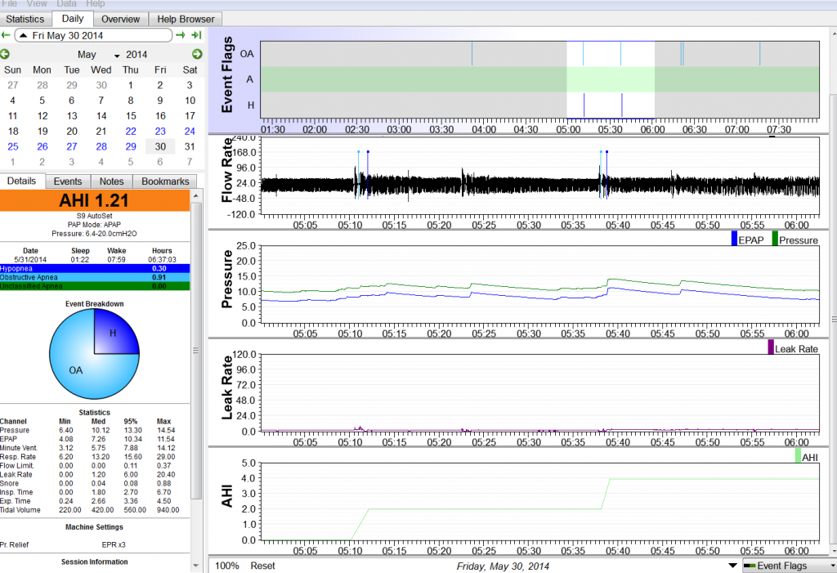The width and height of the screenshot is (837, 573).
Task: Select May 29 in the calendar
Action: pos(130,146)
